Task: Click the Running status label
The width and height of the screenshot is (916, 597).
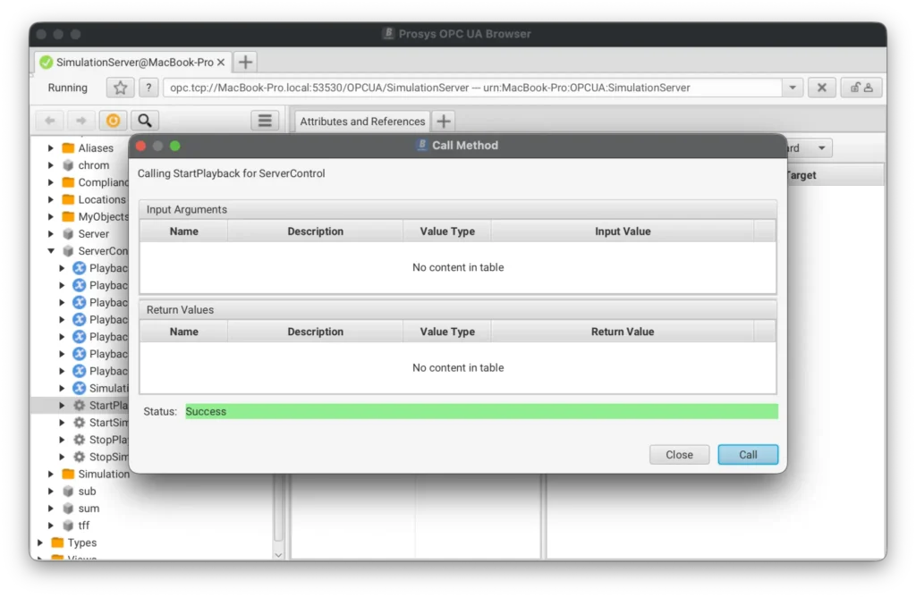Action: click(x=68, y=88)
